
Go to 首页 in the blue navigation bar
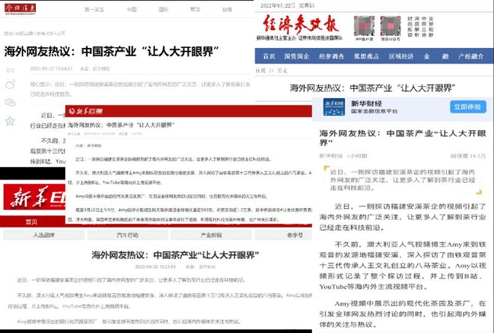(x=269, y=56)
